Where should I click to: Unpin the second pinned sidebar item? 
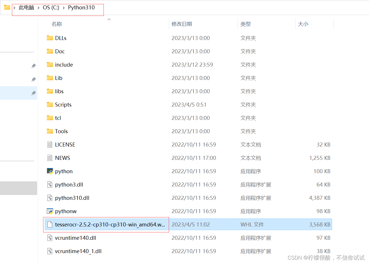point(33,80)
